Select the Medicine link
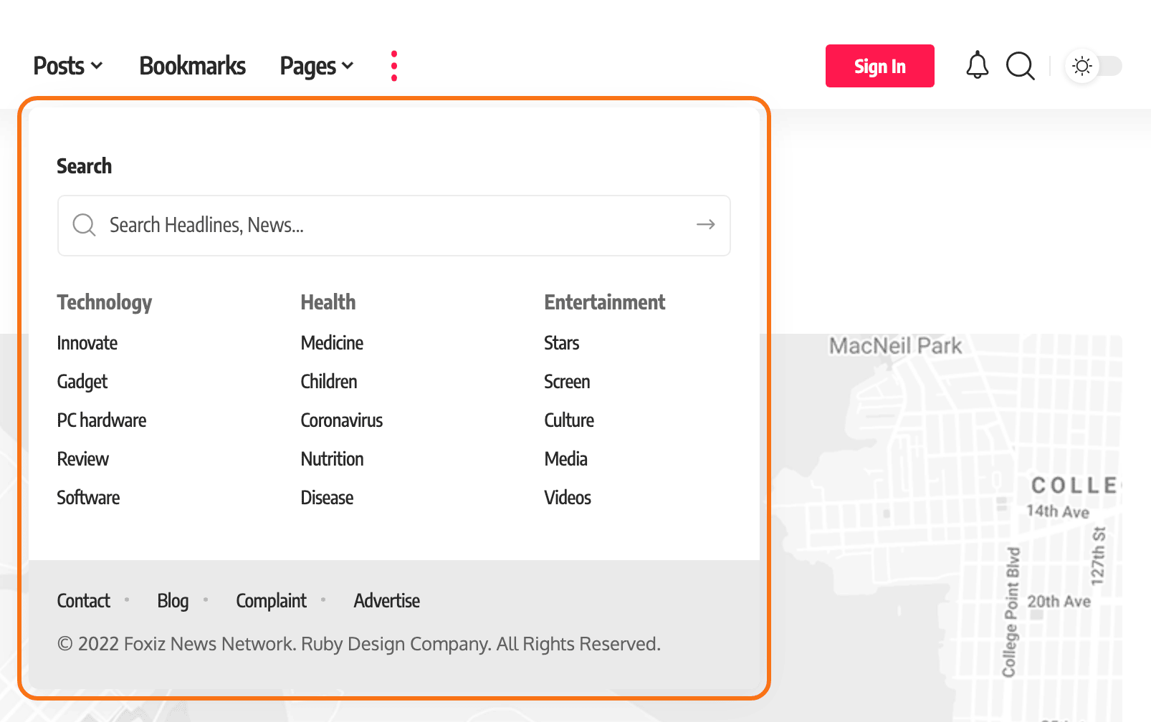 332,343
